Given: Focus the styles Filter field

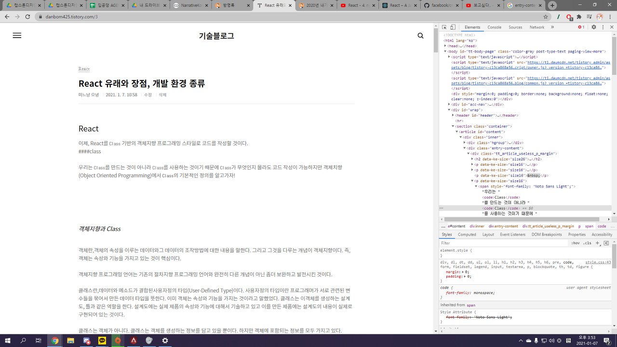Looking at the screenshot, I should [504, 243].
